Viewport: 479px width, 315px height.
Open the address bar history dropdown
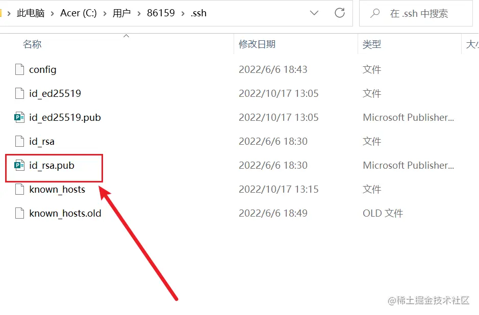[x=314, y=13]
